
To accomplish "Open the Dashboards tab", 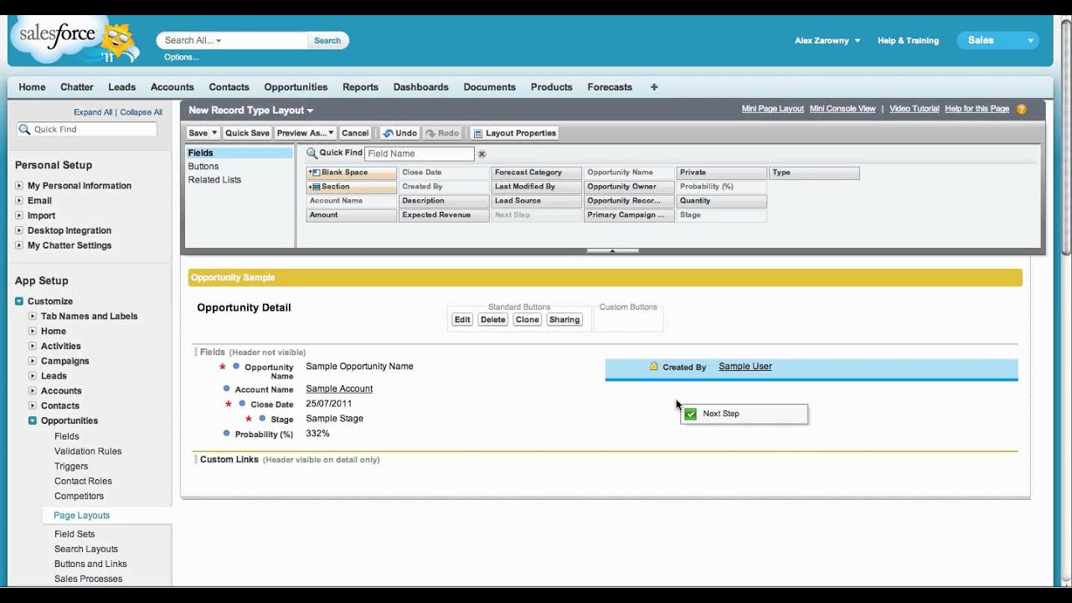I will coord(420,87).
